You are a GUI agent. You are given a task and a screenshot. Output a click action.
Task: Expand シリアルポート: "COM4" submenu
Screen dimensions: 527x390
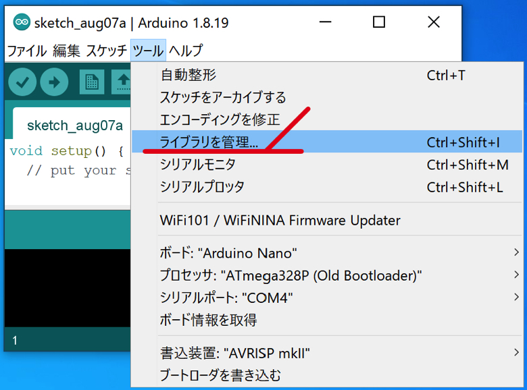[x=327, y=298]
